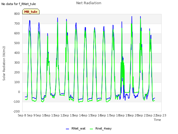Click the Solar Radiation (W/m2) axis label
Viewport: 178px width, 134px height.
tap(4, 63)
